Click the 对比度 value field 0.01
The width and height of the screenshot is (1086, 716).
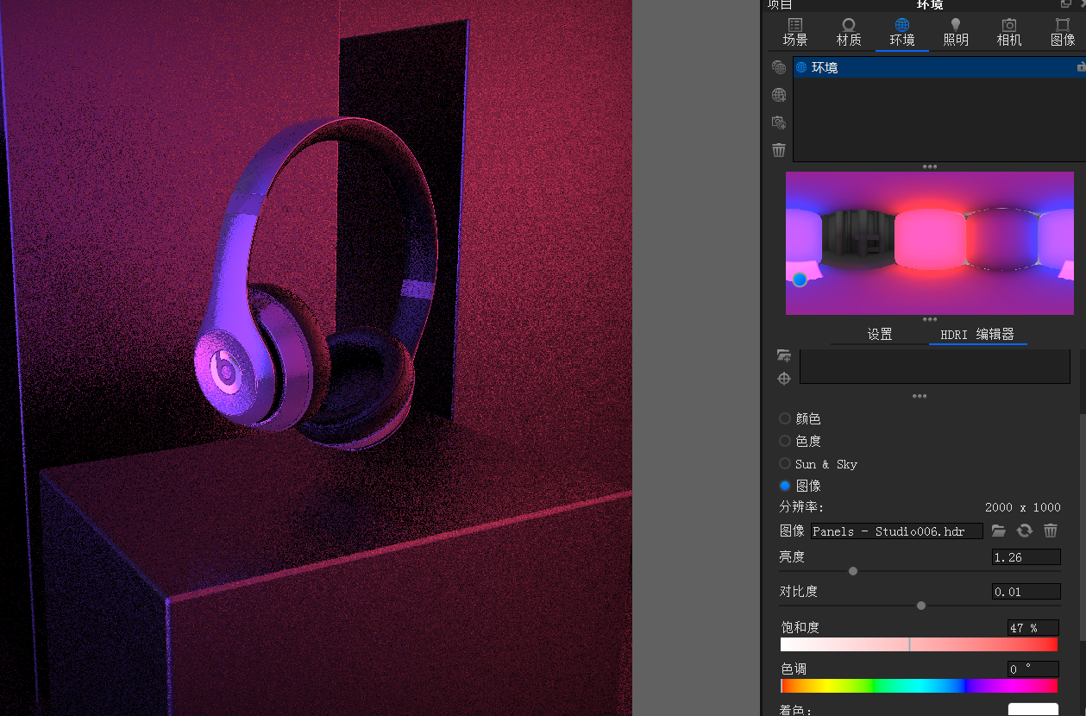(x=1026, y=592)
